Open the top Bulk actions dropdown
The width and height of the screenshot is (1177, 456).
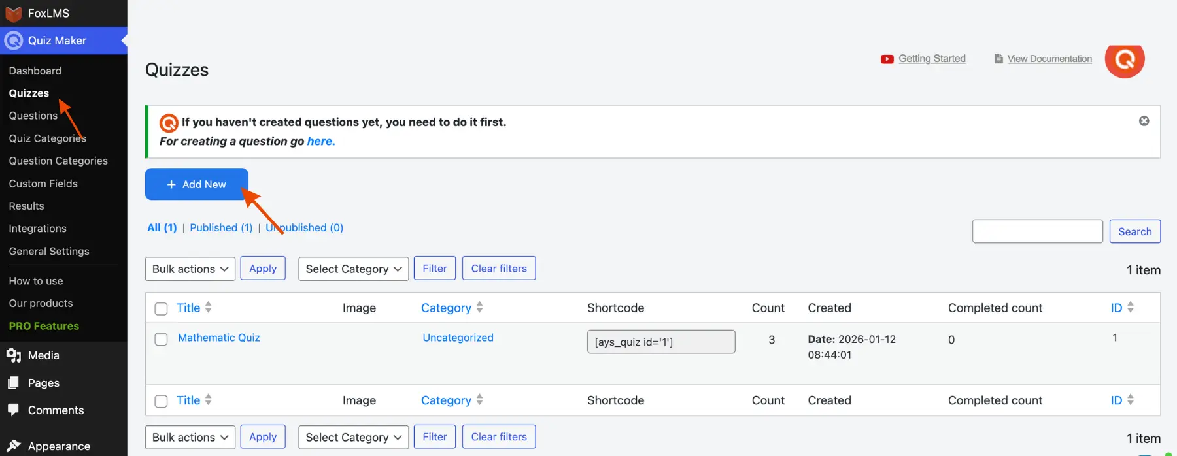point(190,269)
